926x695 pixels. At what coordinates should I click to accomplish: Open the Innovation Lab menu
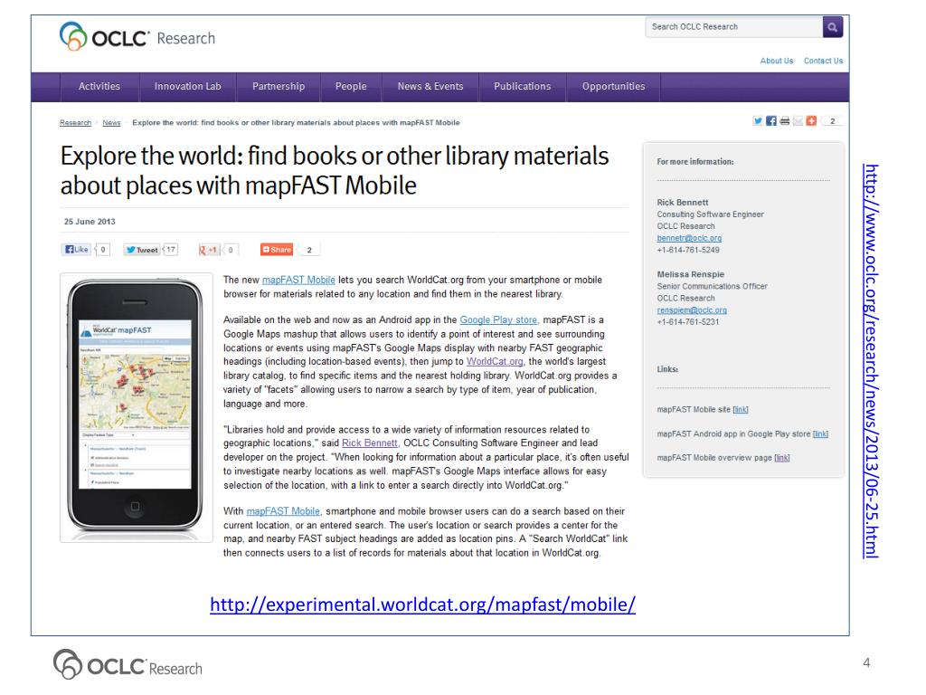click(188, 86)
